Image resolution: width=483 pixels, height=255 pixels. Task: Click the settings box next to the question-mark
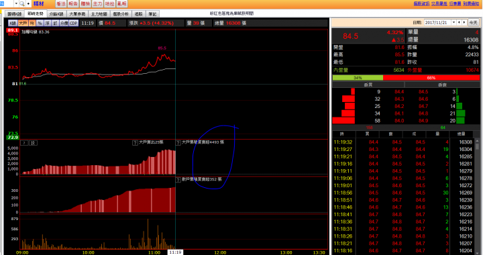[34, 143]
